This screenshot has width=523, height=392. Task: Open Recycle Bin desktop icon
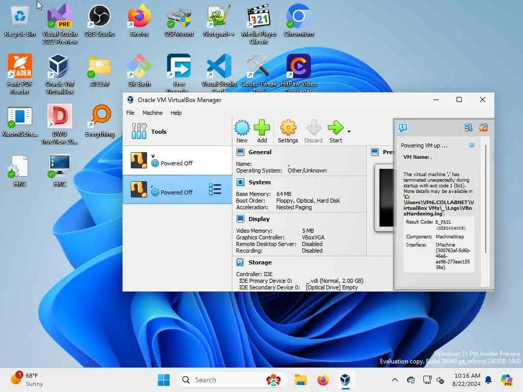(20, 21)
